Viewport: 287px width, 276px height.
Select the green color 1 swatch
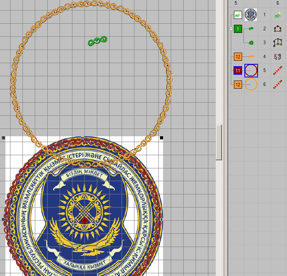click(238, 29)
